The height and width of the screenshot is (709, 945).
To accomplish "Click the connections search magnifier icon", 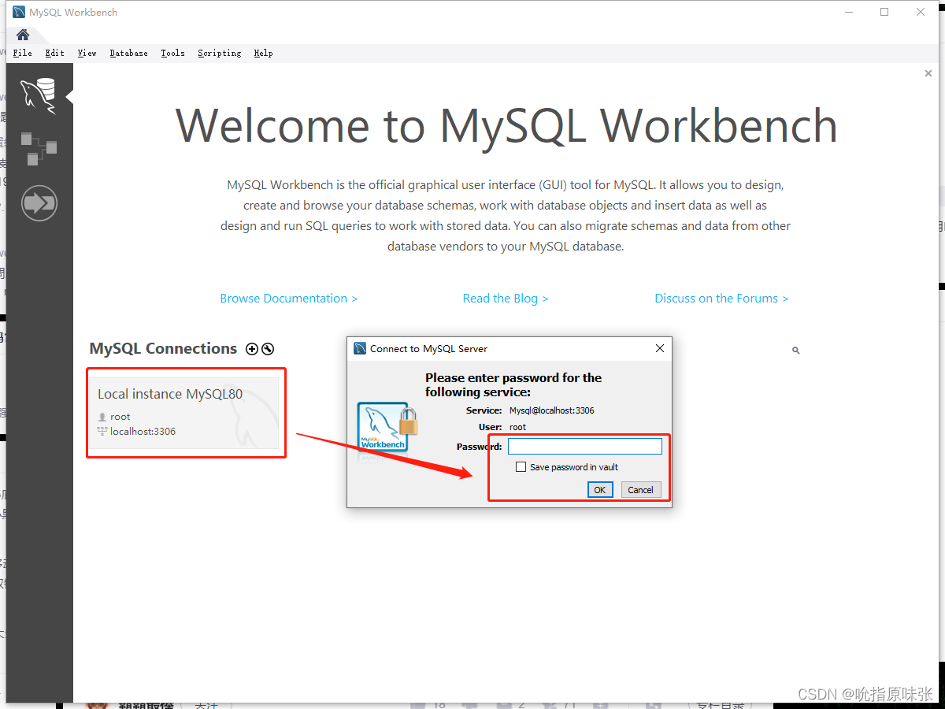I will tap(795, 350).
